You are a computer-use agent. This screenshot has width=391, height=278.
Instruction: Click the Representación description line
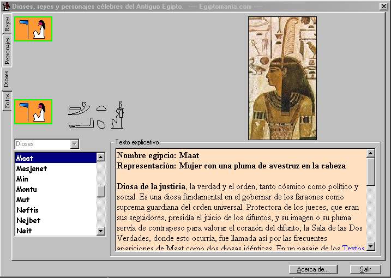coord(231,166)
